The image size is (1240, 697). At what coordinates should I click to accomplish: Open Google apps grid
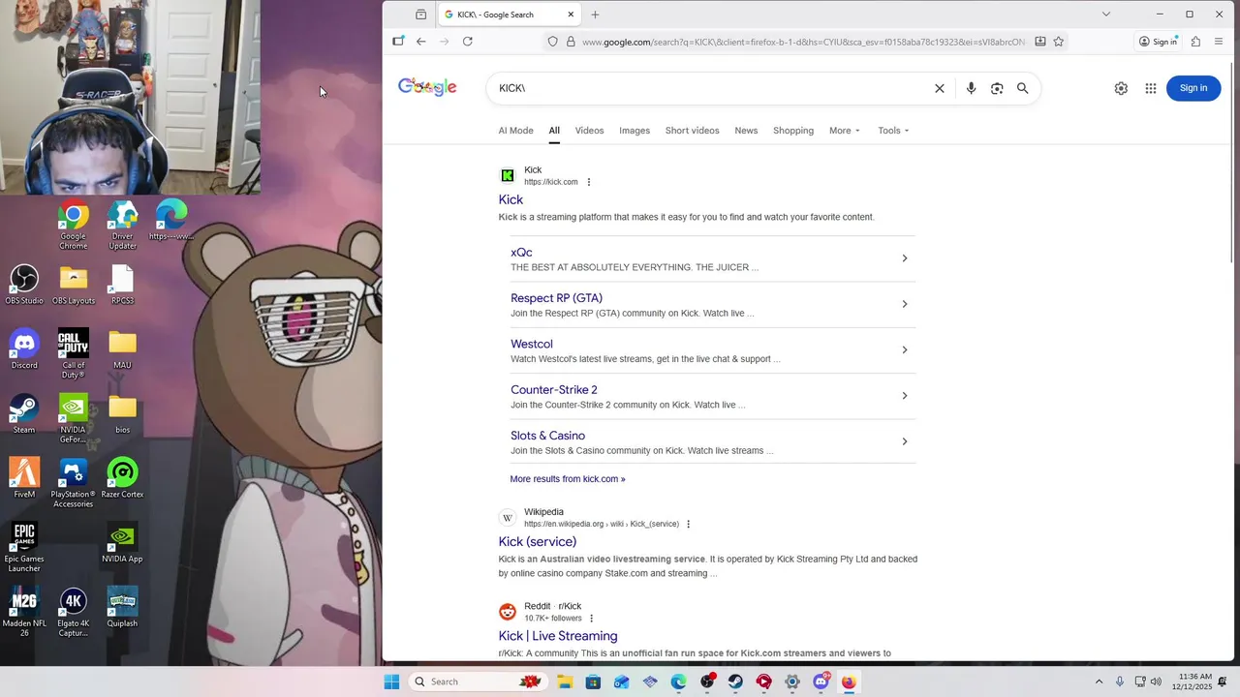[1151, 88]
